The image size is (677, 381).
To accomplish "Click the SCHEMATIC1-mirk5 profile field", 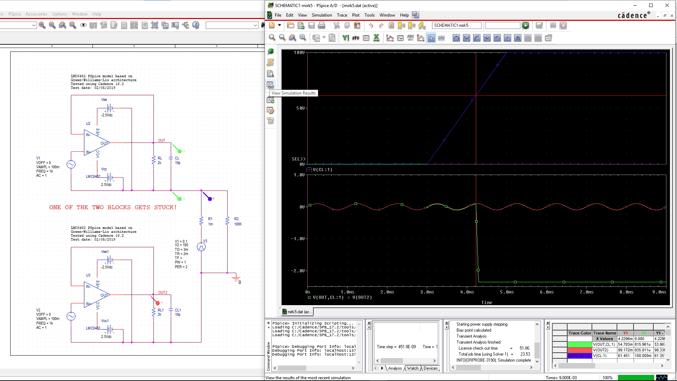I will 457,25.
